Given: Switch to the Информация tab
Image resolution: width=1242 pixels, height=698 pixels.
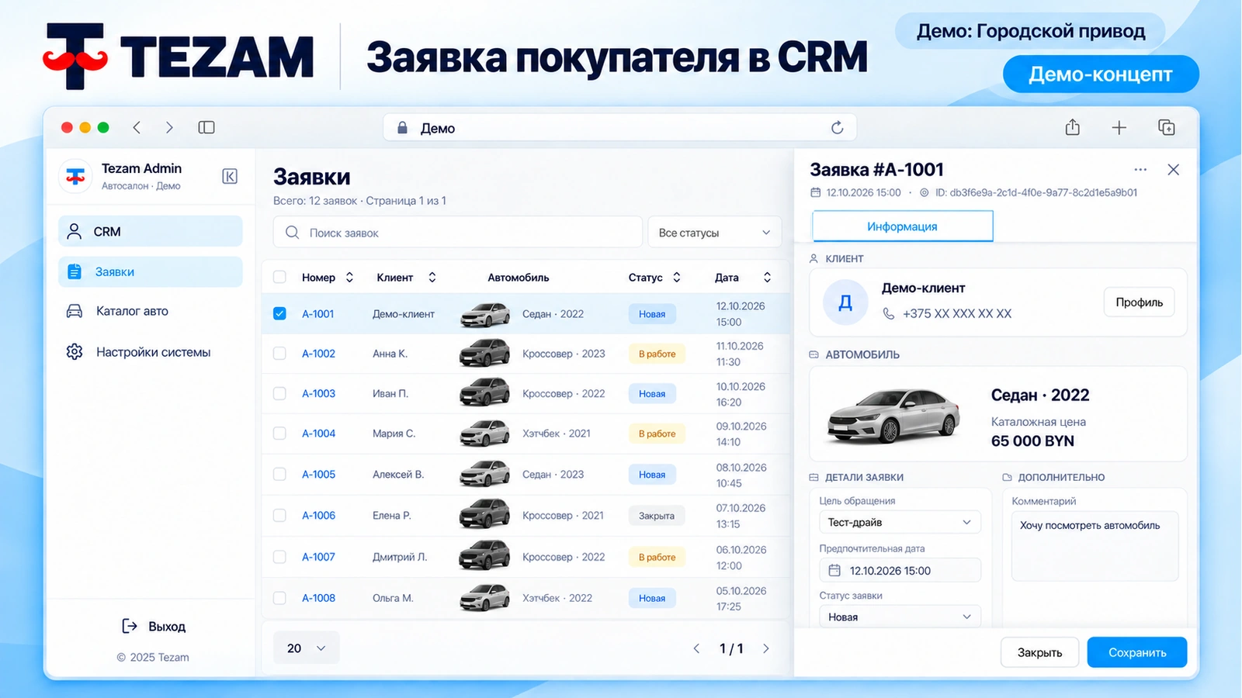Looking at the screenshot, I should 902,226.
